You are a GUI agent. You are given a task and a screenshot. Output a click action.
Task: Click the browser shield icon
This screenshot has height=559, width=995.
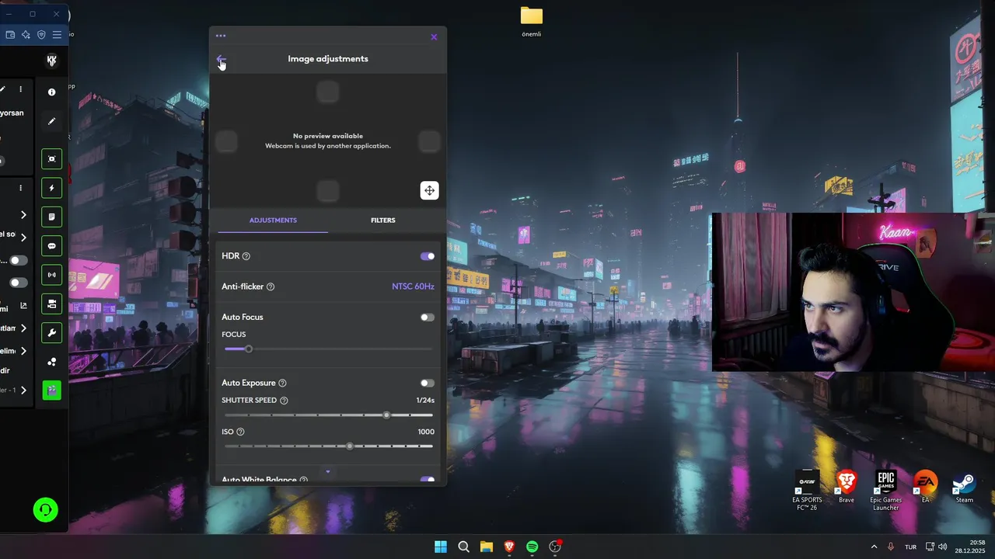41,35
